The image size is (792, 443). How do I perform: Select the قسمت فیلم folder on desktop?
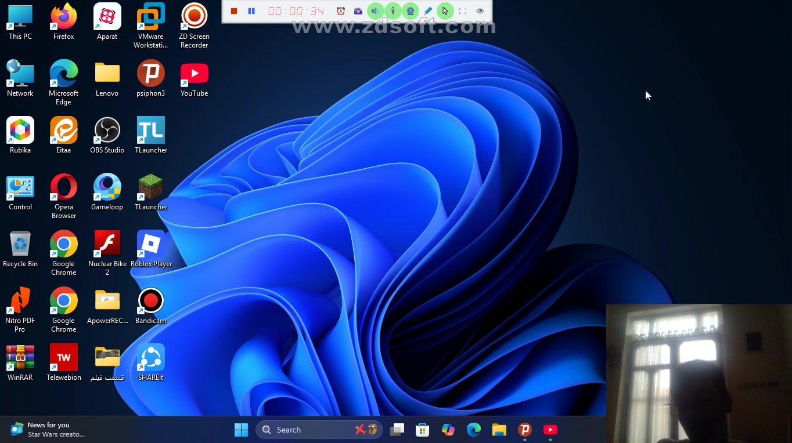click(107, 363)
